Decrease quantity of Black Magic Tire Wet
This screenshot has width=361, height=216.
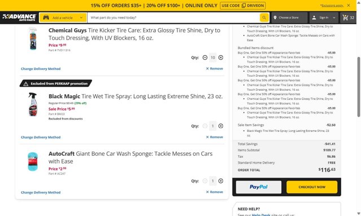pos(205,126)
